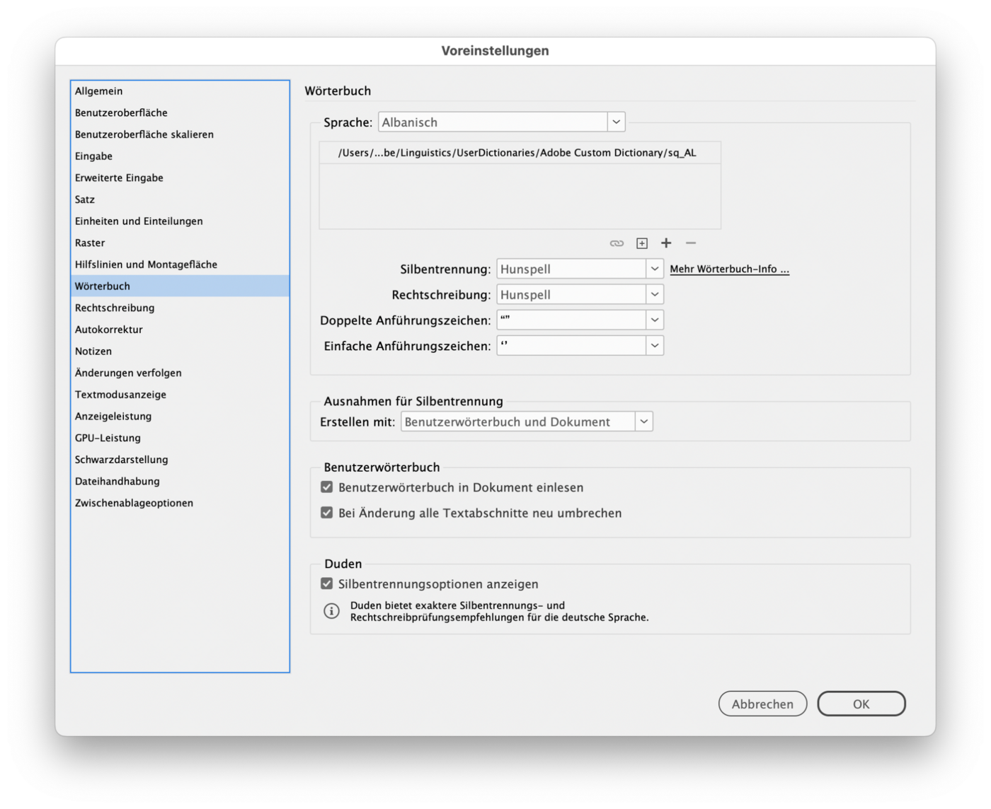Switch to Textmodusanzeige

point(180,395)
